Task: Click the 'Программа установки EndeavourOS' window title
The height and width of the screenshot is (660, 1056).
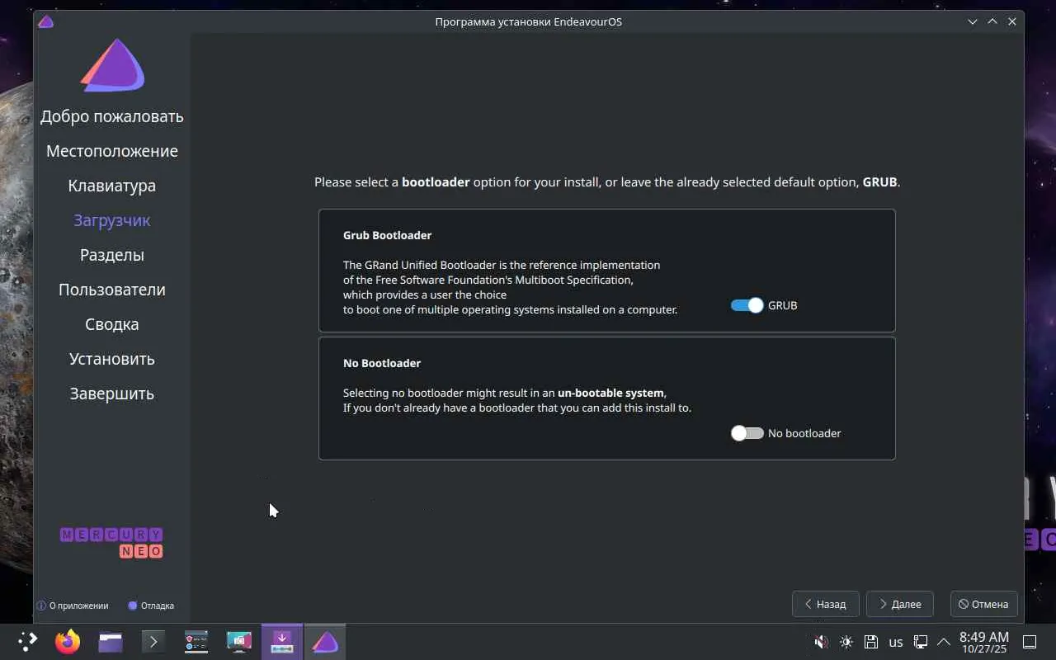Action: click(529, 21)
